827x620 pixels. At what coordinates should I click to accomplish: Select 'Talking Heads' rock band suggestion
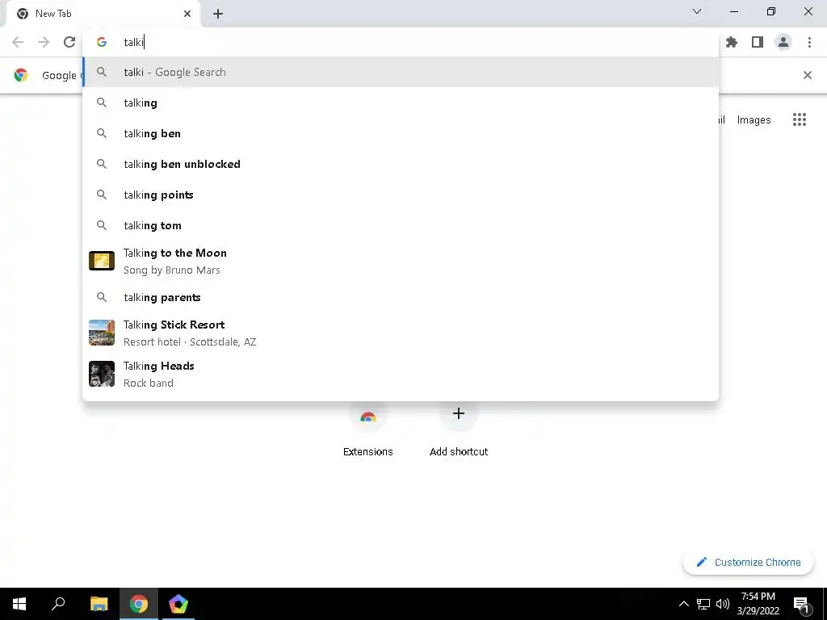pyautogui.click(x=401, y=374)
